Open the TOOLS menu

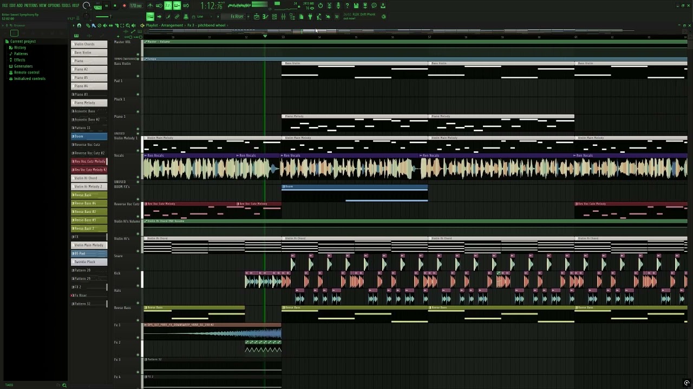pos(66,5)
